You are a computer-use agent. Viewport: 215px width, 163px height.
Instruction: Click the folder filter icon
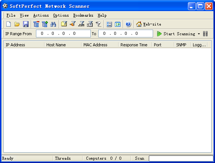point(64,24)
